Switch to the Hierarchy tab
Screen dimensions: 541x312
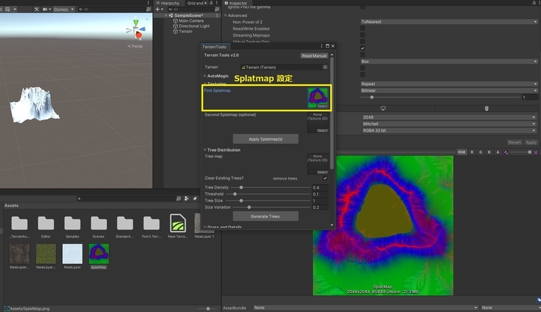point(168,3)
